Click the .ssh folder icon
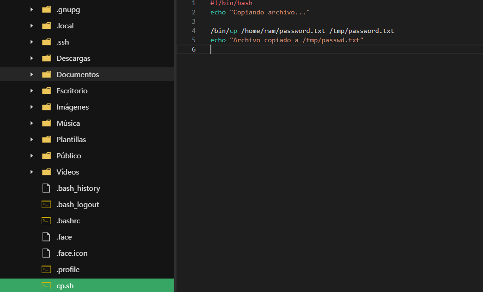The width and height of the screenshot is (483, 292). pos(46,42)
